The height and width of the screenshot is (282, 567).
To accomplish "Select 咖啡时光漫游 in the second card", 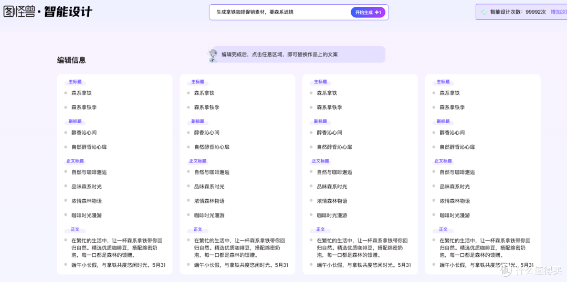I will [209, 215].
